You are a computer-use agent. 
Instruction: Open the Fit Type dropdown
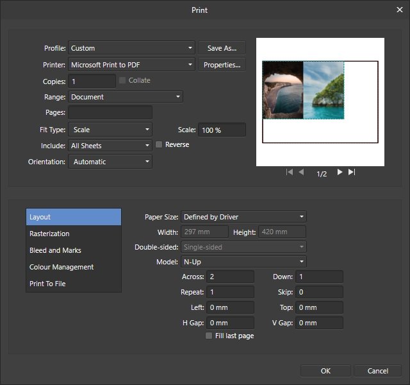110,130
